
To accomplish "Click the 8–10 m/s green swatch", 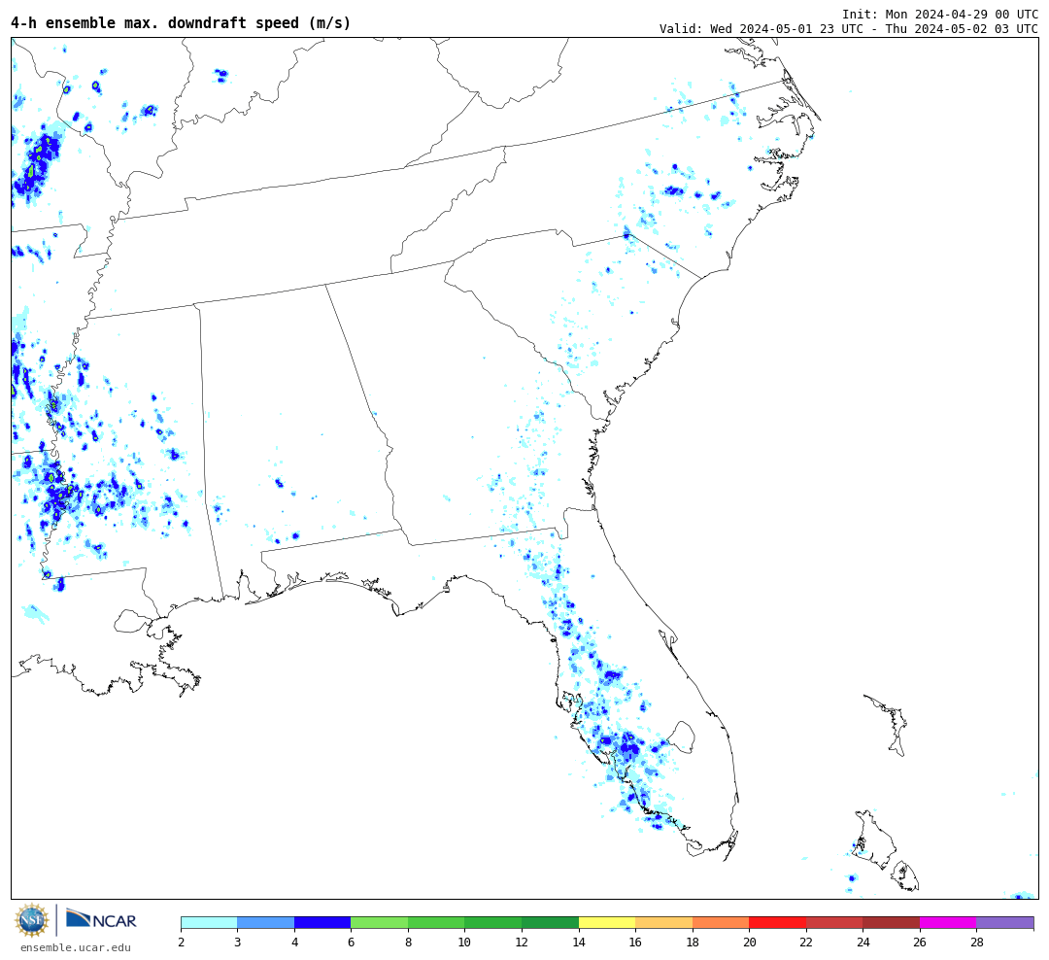I will pos(436,922).
